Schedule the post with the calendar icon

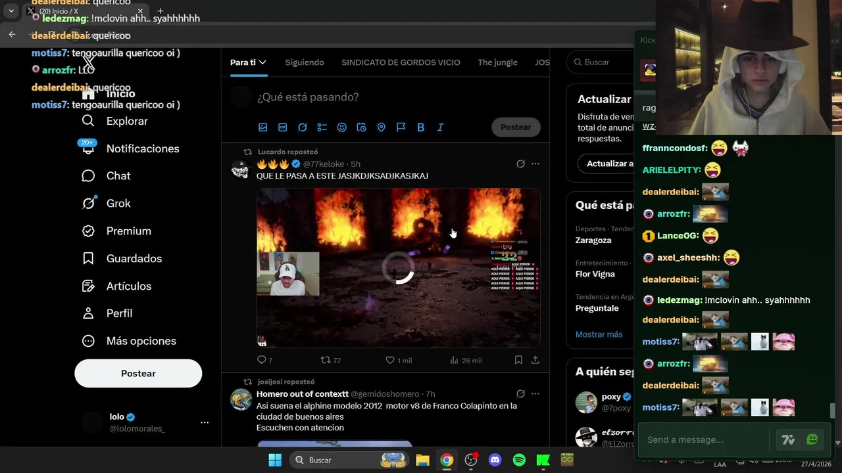point(361,127)
